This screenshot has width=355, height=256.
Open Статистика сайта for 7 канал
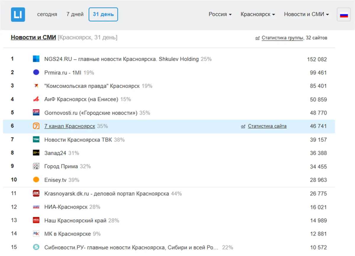(267, 126)
